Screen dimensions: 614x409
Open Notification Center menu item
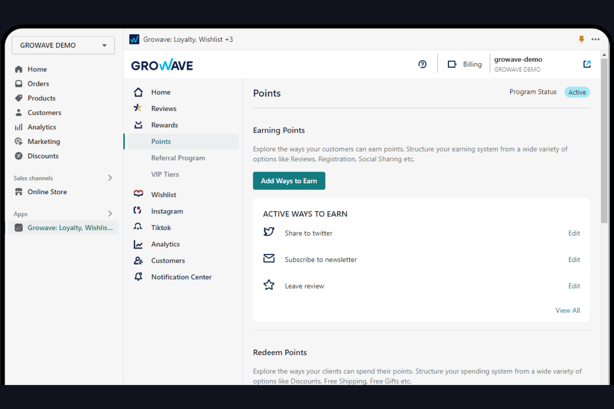(182, 277)
